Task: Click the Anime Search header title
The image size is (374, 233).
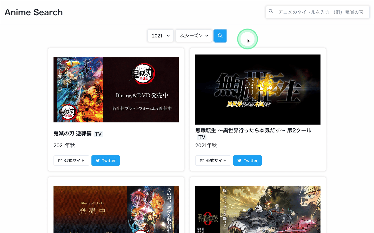Action: point(34,12)
